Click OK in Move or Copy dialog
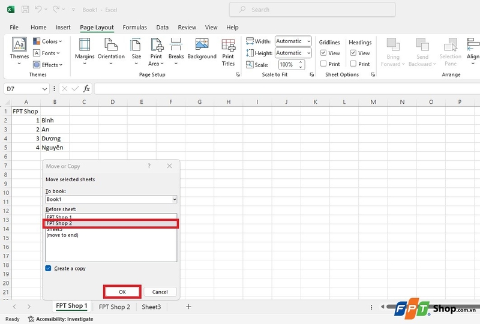This screenshot has width=480, height=324. [x=122, y=292]
